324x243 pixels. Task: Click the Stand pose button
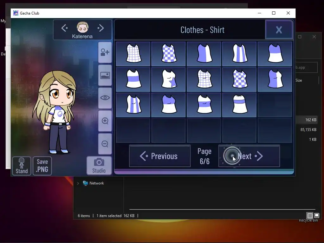click(22, 166)
